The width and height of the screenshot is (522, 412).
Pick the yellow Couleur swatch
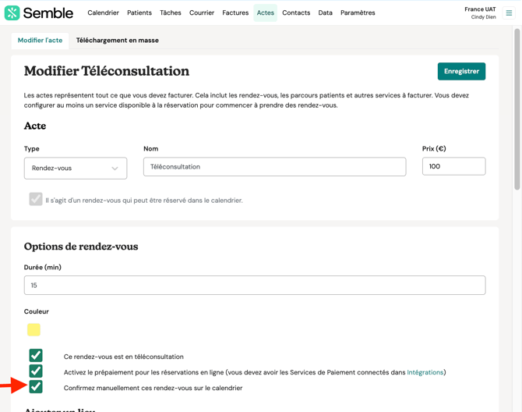click(34, 330)
